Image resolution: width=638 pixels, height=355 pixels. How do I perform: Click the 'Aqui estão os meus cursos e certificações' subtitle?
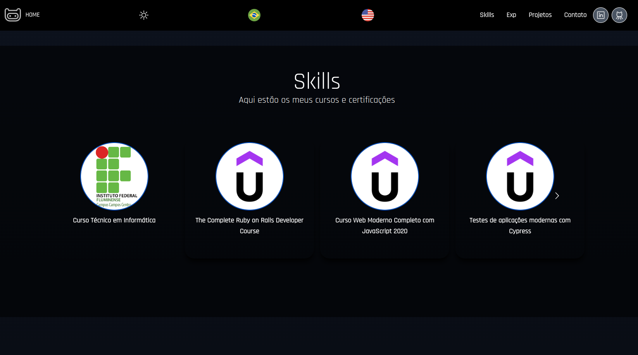point(317,100)
